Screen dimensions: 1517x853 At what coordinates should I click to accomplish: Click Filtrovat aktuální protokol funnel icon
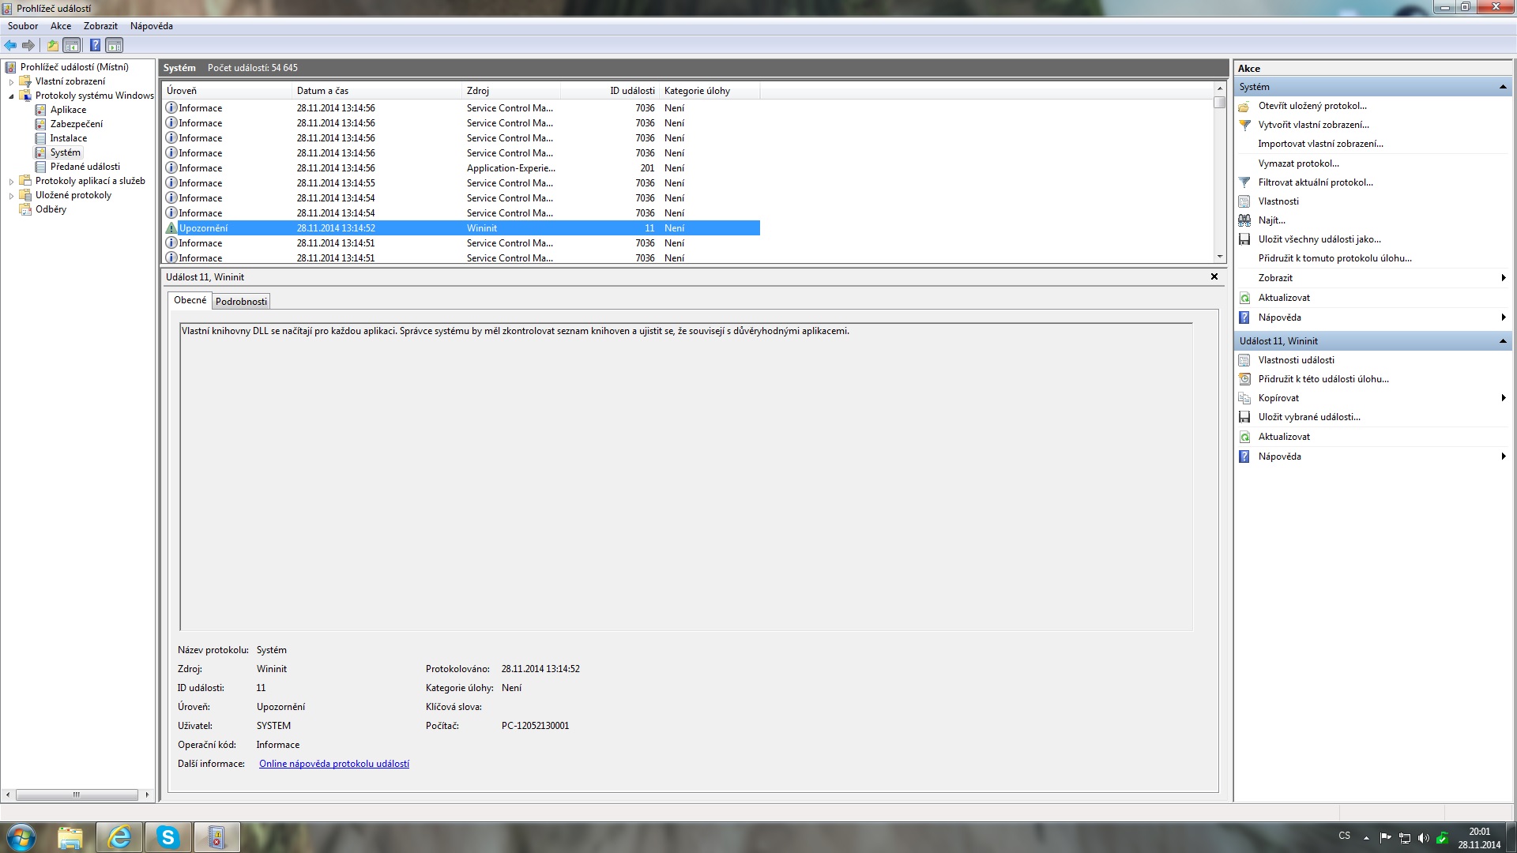coord(1244,182)
